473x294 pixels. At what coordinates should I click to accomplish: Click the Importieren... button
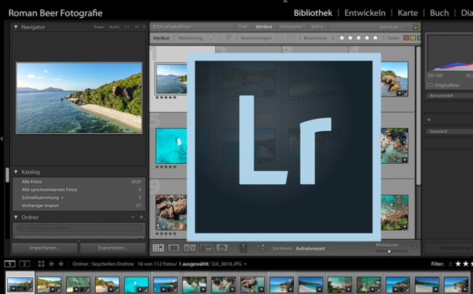click(x=45, y=248)
